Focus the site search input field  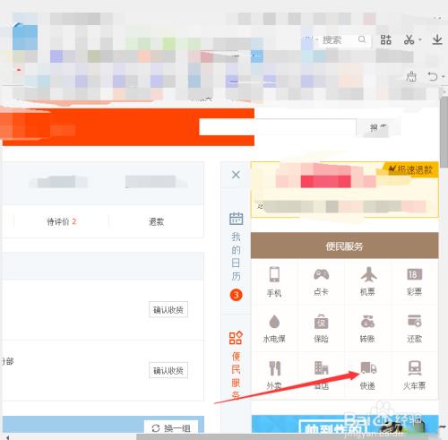point(278,126)
